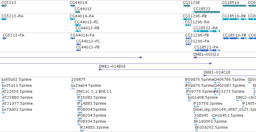Select protein CG5213-PA

pos(14,35)
